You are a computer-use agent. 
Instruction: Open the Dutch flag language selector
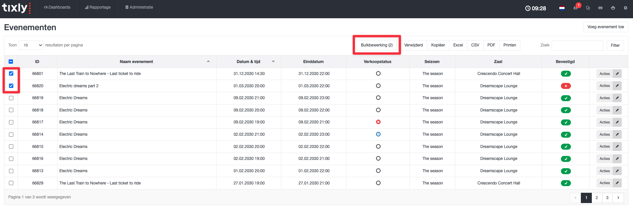pos(562,8)
